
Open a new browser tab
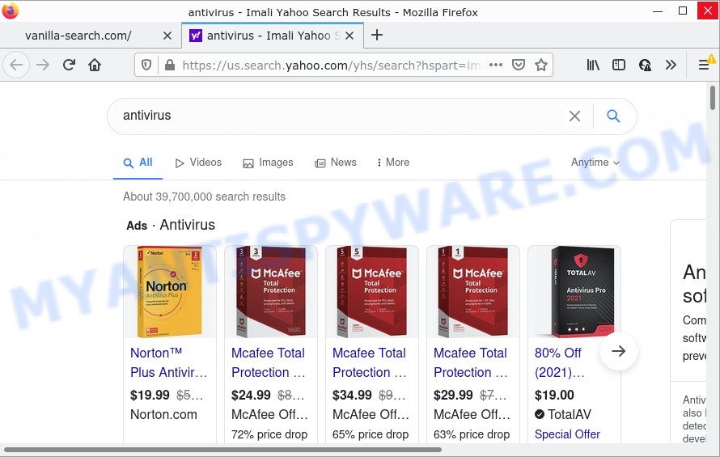click(376, 35)
